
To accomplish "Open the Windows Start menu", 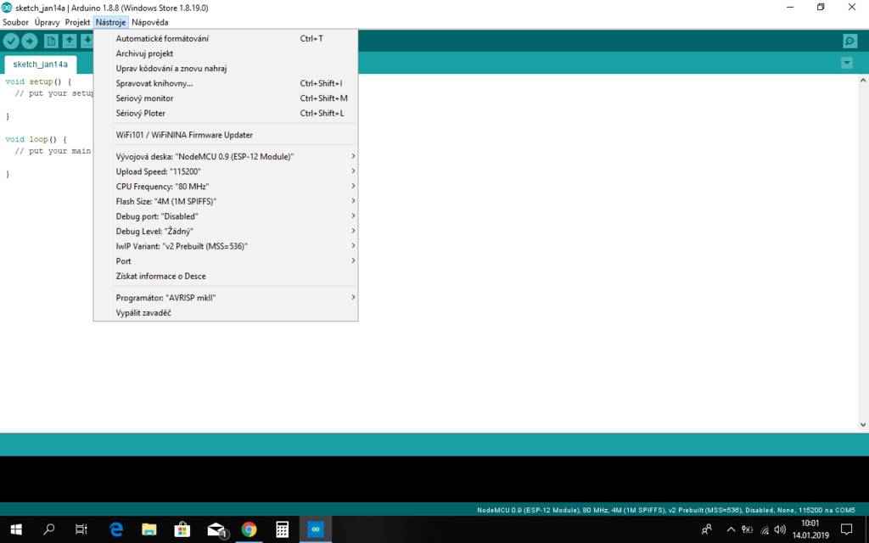I will [16, 529].
